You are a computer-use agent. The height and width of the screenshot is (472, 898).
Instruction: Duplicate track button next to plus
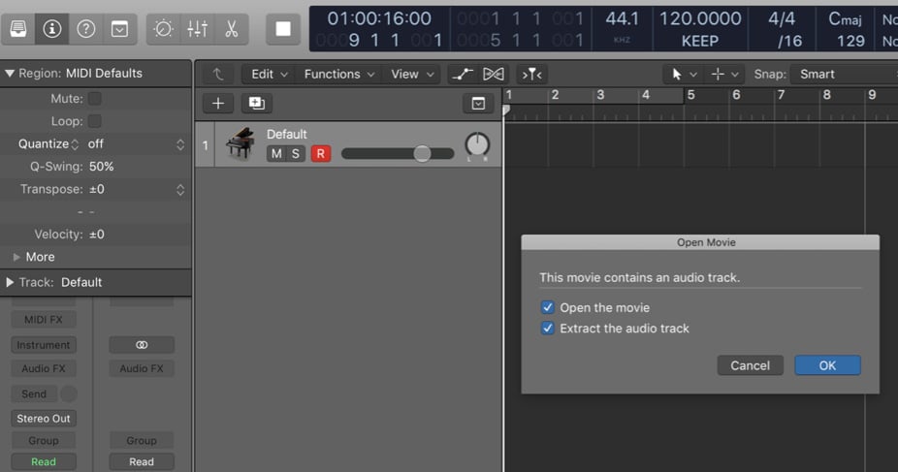257,104
